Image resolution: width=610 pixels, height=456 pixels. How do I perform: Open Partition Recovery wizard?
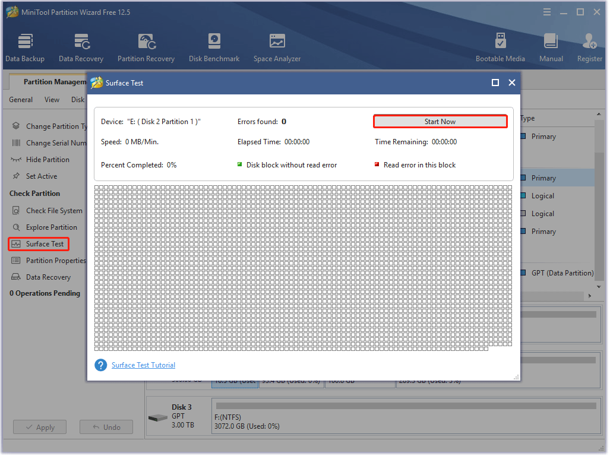point(146,47)
